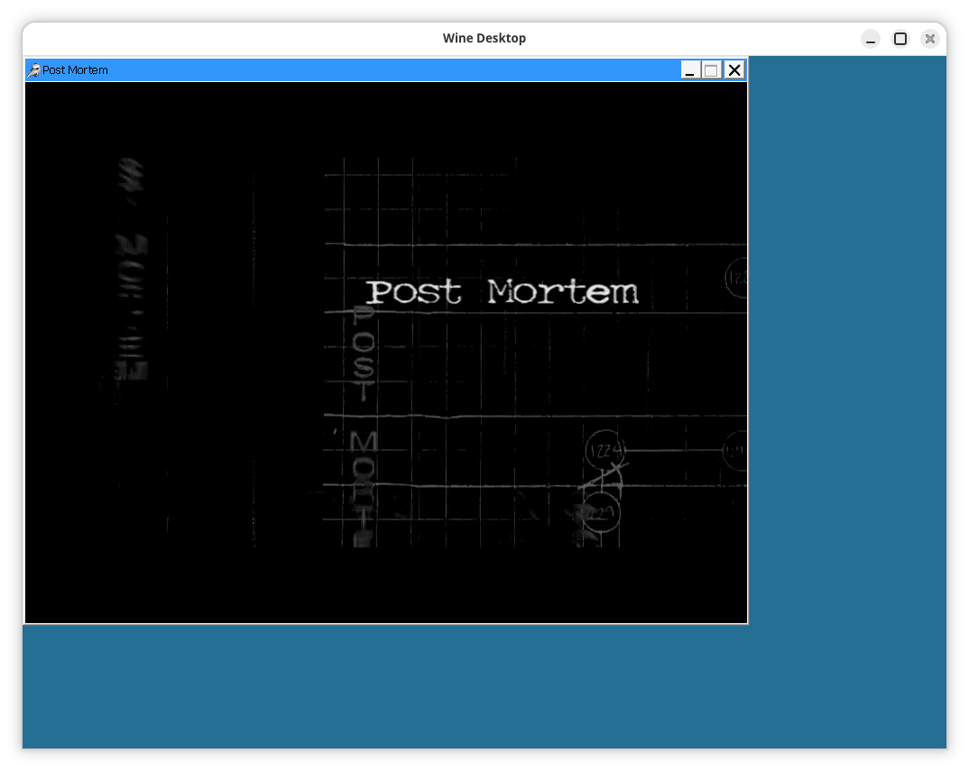Click the "Post Mortem" window title text
This screenshot has width=969, height=771.
point(75,70)
